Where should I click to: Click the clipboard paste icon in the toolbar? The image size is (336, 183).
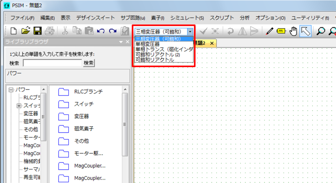click(x=89, y=31)
